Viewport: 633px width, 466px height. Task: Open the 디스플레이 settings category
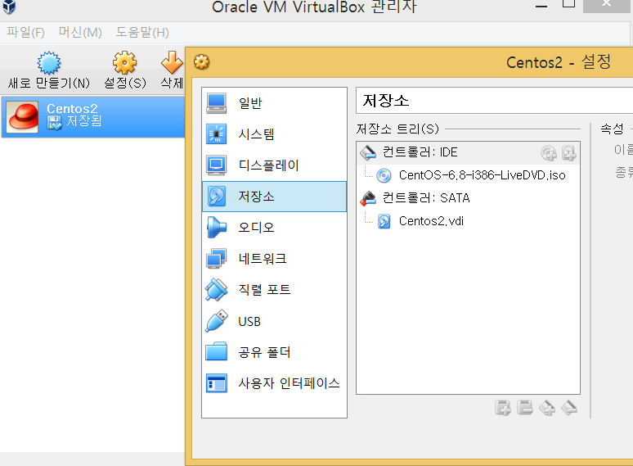point(274,165)
